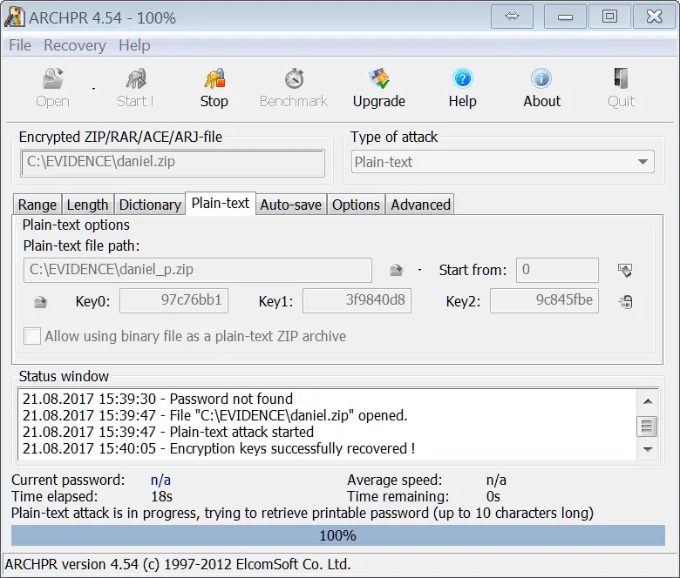
Task: Click the Open file toolbar icon
Action: 52,80
